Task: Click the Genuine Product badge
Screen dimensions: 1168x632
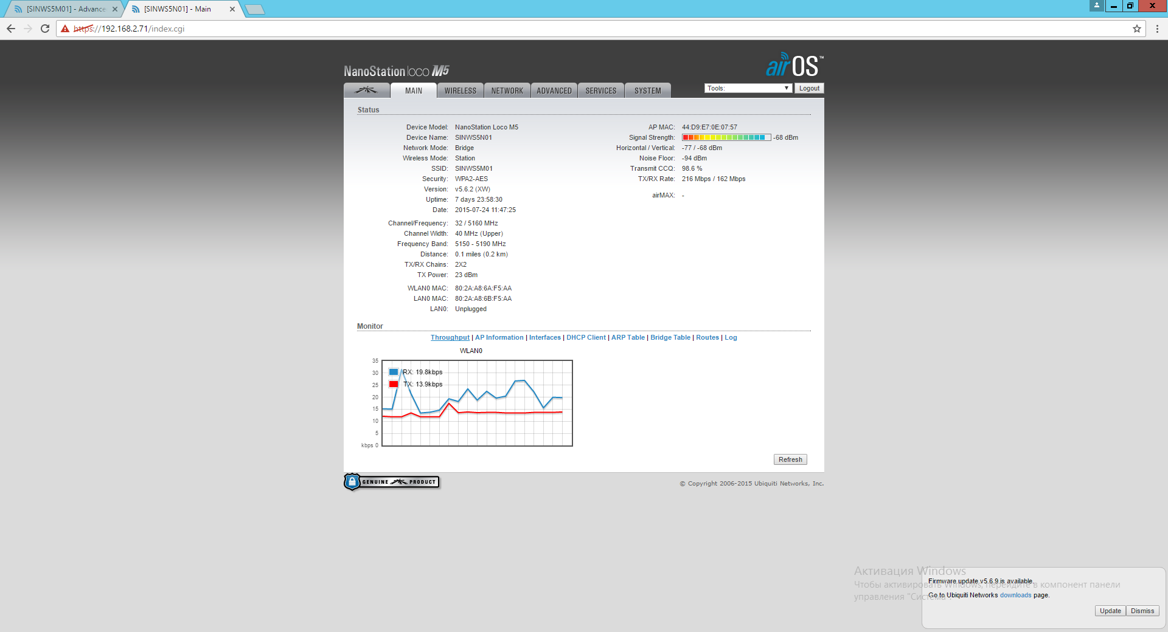Action: (392, 482)
